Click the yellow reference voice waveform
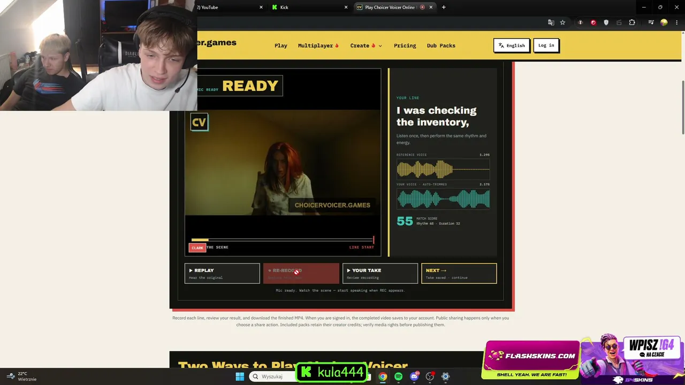This screenshot has width=685, height=385. click(443, 170)
